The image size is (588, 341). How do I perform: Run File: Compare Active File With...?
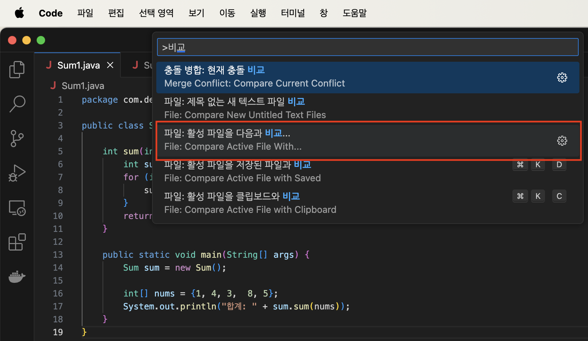coord(367,140)
